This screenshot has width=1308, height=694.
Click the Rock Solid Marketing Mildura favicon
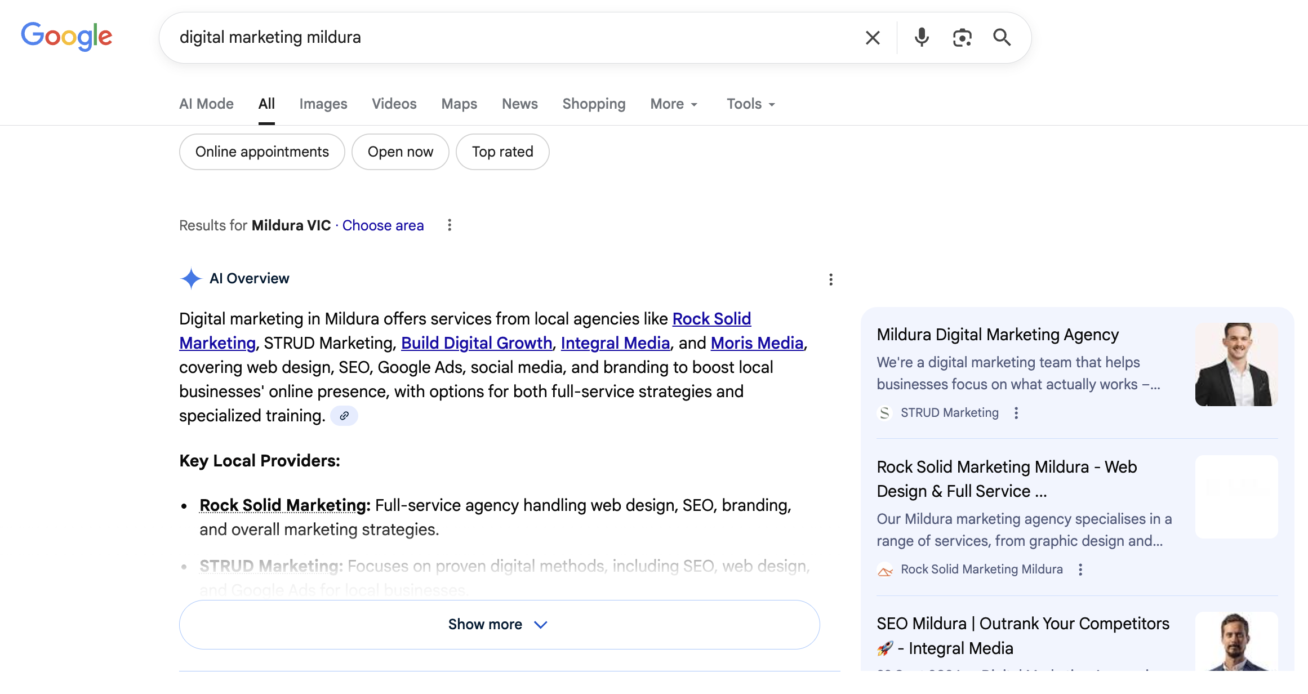pyautogui.click(x=885, y=570)
